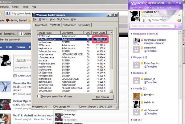Click the Teman link in Facebook navigation

21,47
